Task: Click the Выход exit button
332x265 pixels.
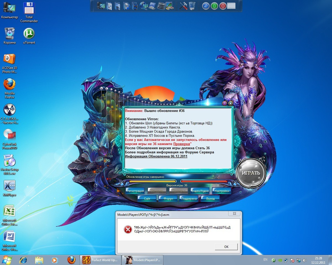Action: 210,198
